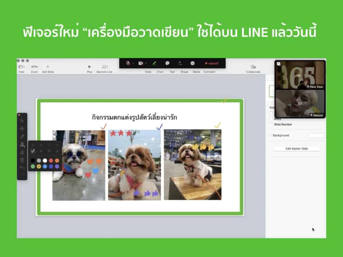Viewport: 343px width, 257px height.
Task: Select the eraser tool in drawing toolbar
Action: [22, 152]
